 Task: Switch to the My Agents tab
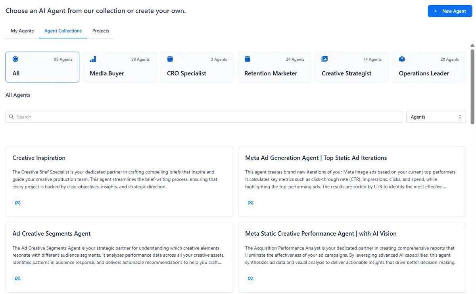(x=22, y=31)
